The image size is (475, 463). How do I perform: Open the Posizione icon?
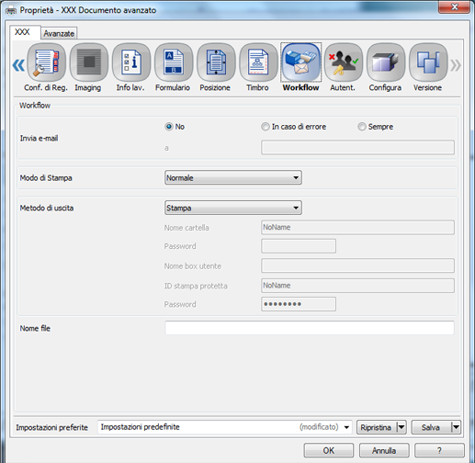point(216,62)
